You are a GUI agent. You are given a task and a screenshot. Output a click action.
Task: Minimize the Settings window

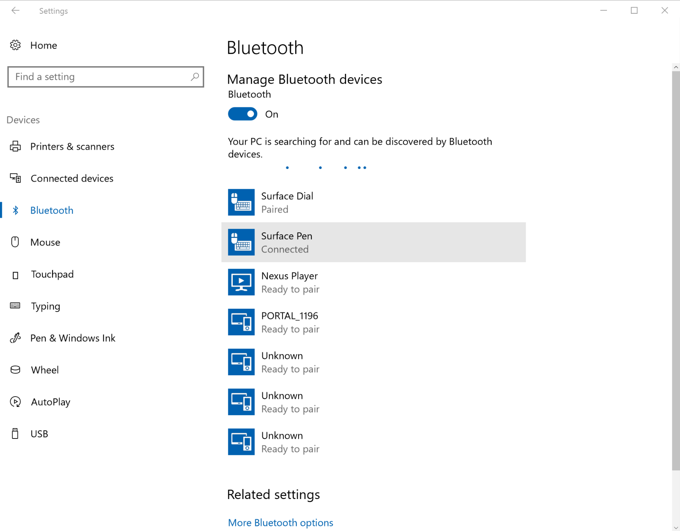[604, 11]
